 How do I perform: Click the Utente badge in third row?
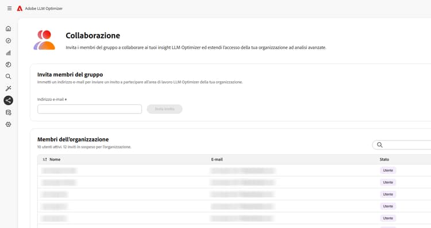coord(388,195)
